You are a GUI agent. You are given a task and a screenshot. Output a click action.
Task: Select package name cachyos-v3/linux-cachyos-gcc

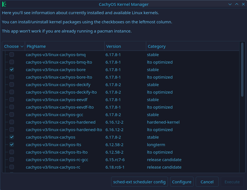click(55, 115)
